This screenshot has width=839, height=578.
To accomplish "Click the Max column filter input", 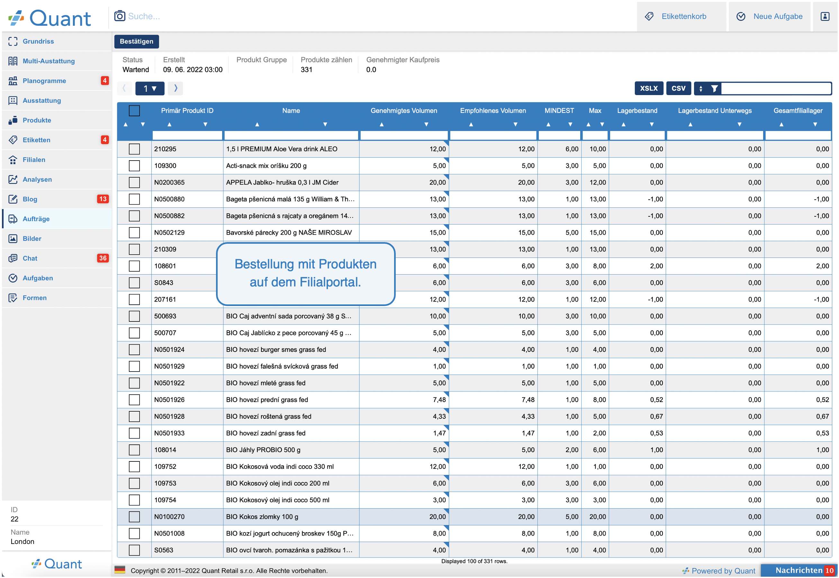I will click(595, 136).
